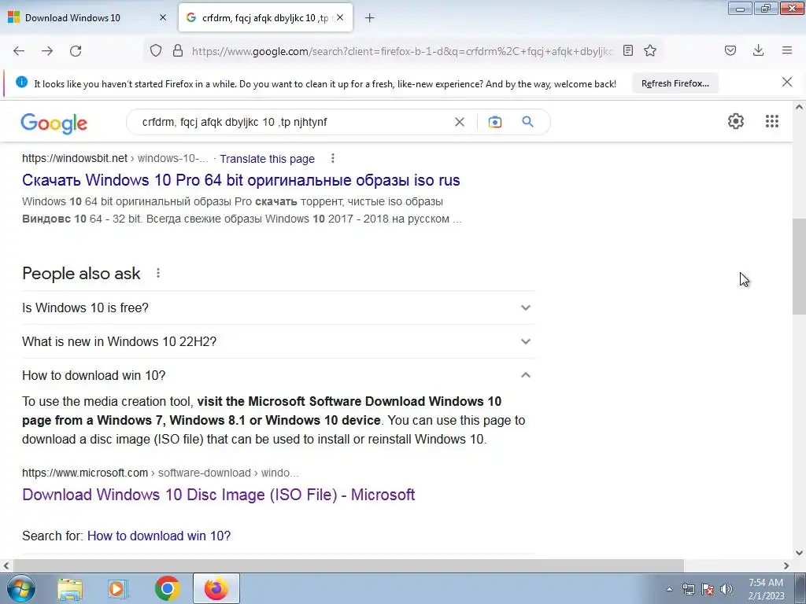Viewport: 806px width, 604px height.
Task: Open People also ask options menu
Action: click(x=158, y=273)
